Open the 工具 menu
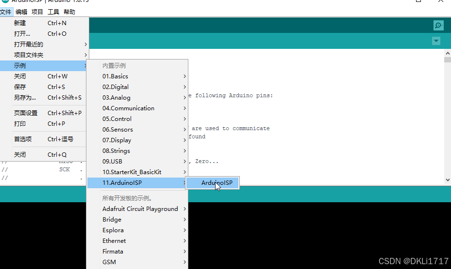This screenshot has width=451, height=269. pyautogui.click(x=53, y=12)
